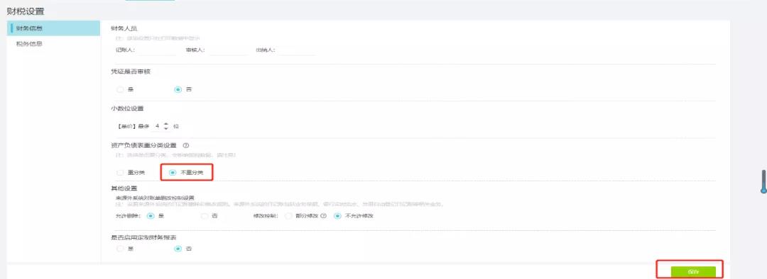Click the 记账人 input field
767x279 pixels.
point(156,50)
